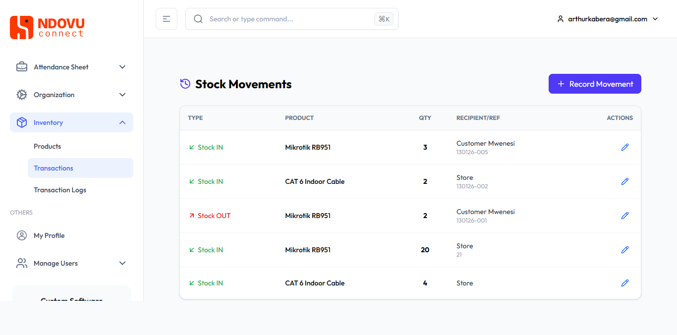Image resolution: width=677 pixels, height=335 pixels.
Task: Open the My Profile user icon
Action: [x=22, y=235]
